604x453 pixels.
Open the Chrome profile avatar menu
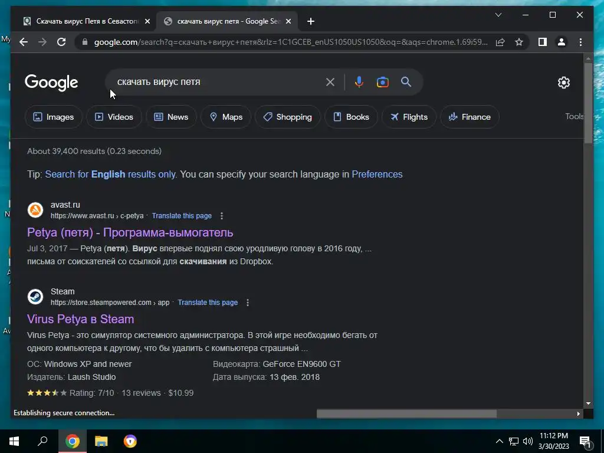tap(562, 42)
